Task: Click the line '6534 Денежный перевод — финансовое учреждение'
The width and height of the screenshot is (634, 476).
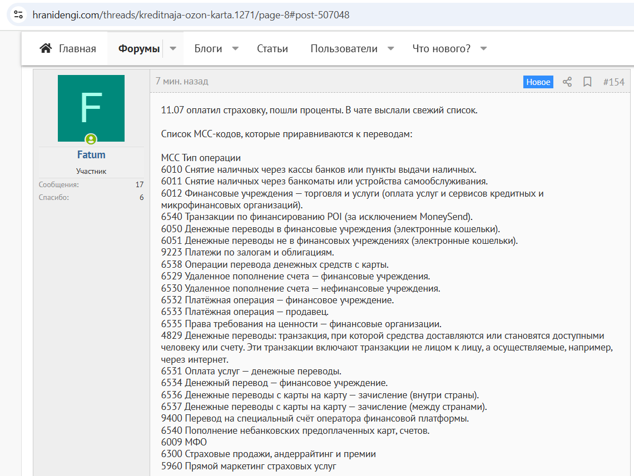Action: point(274,383)
